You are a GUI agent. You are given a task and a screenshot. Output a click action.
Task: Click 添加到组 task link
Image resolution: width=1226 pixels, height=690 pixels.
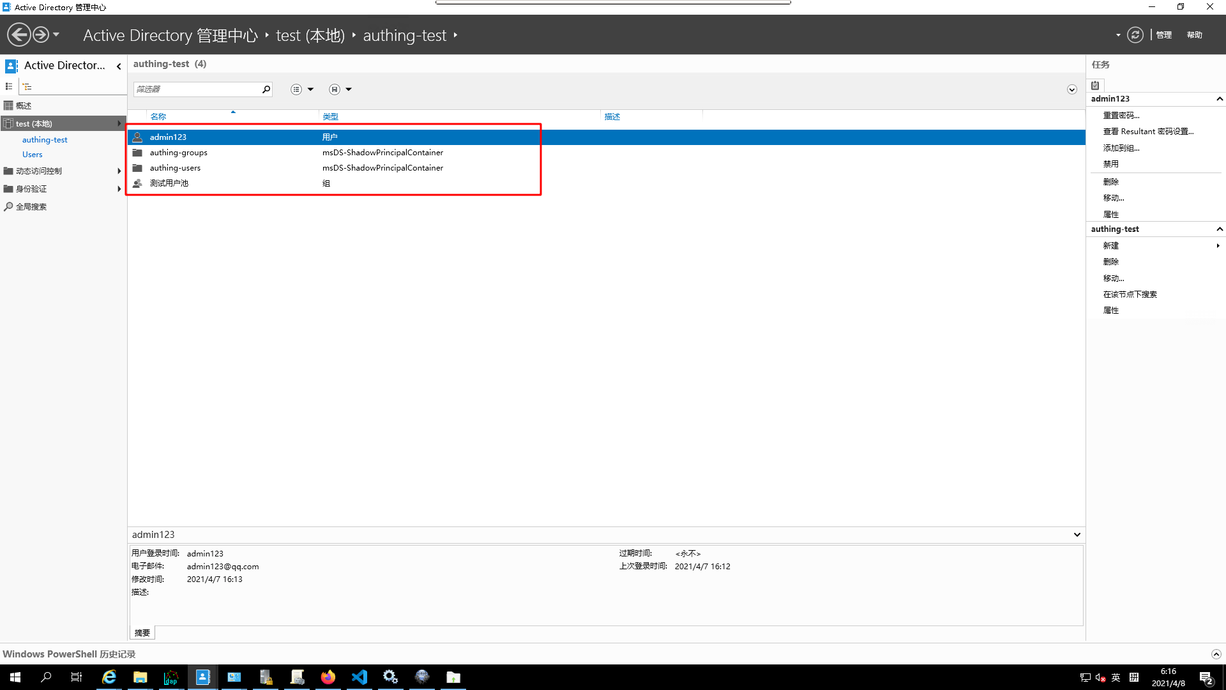tap(1121, 148)
